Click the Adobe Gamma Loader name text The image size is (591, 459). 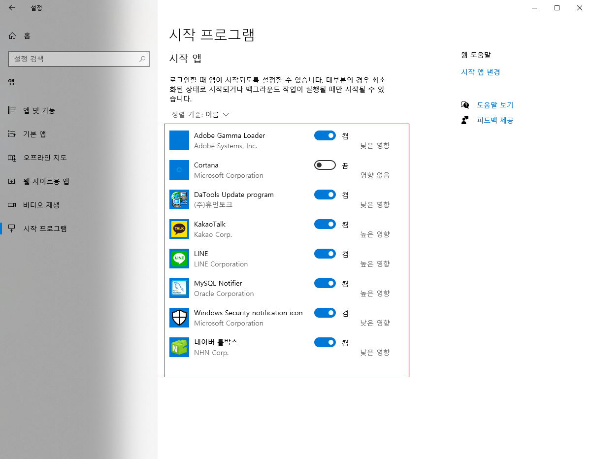(x=230, y=135)
